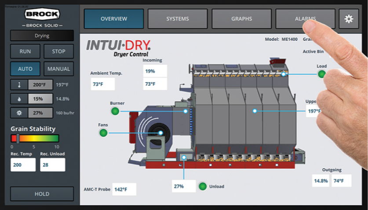This screenshot has height=210, width=368.
Task: Switch to AUTO mode
Action: point(25,69)
